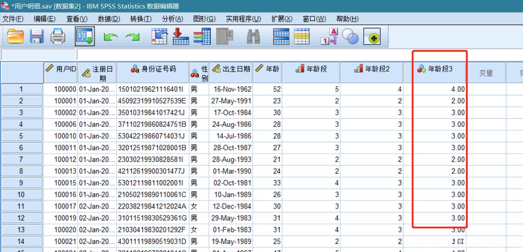This screenshot has width=523, height=252.
Task: Click 年龄段3 value 4.00 in row 1
Action: pos(435,89)
